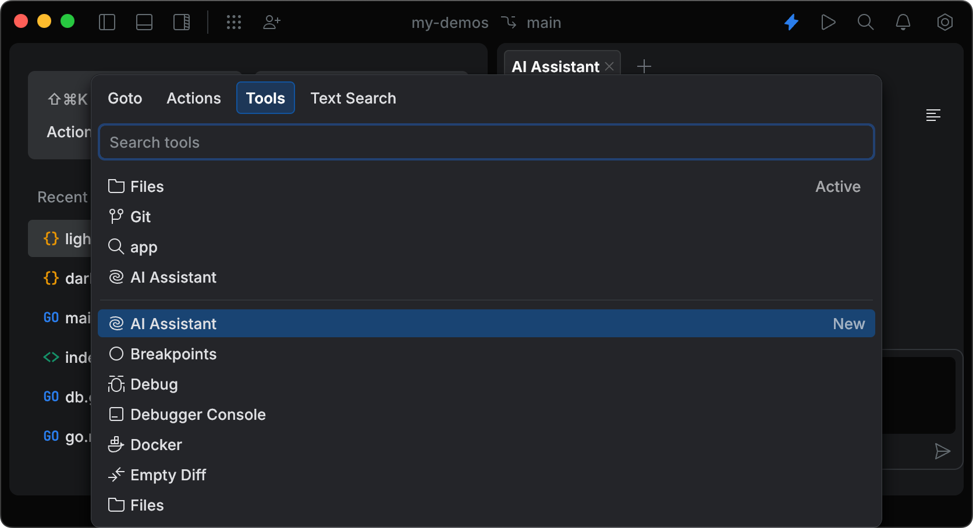Open the Git tool

(x=140, y=216)
